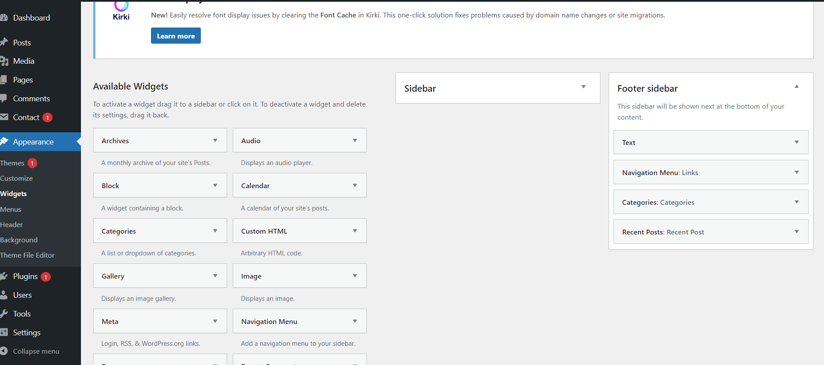The height and width of the screenshot is (365, 824).
Task: Click the Learn more button
Action: [175, 36]
